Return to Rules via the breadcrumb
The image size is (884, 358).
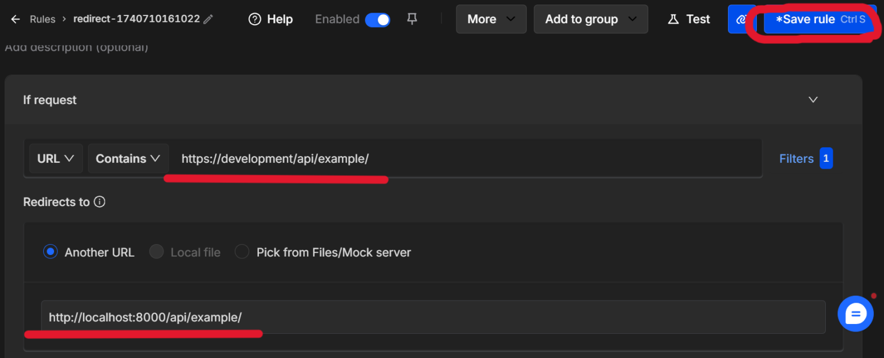[43, 18]
